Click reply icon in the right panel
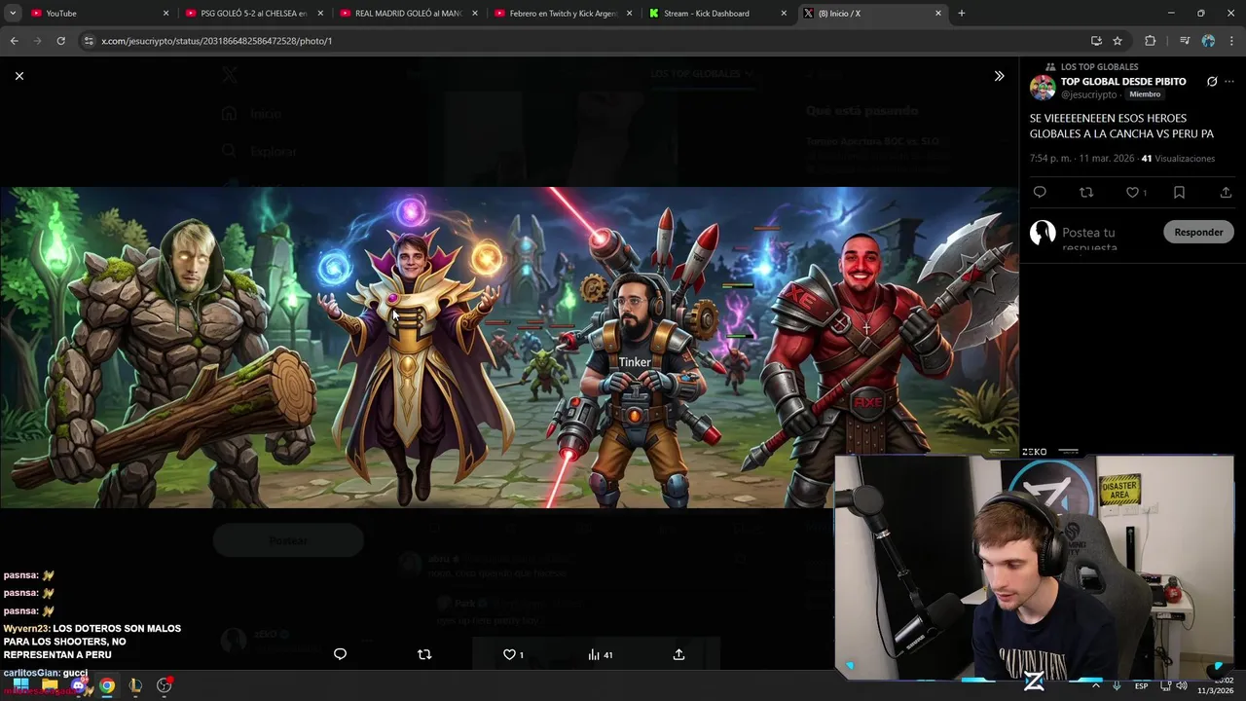This screenshot has height=701, width=1246. [1040, 193]
